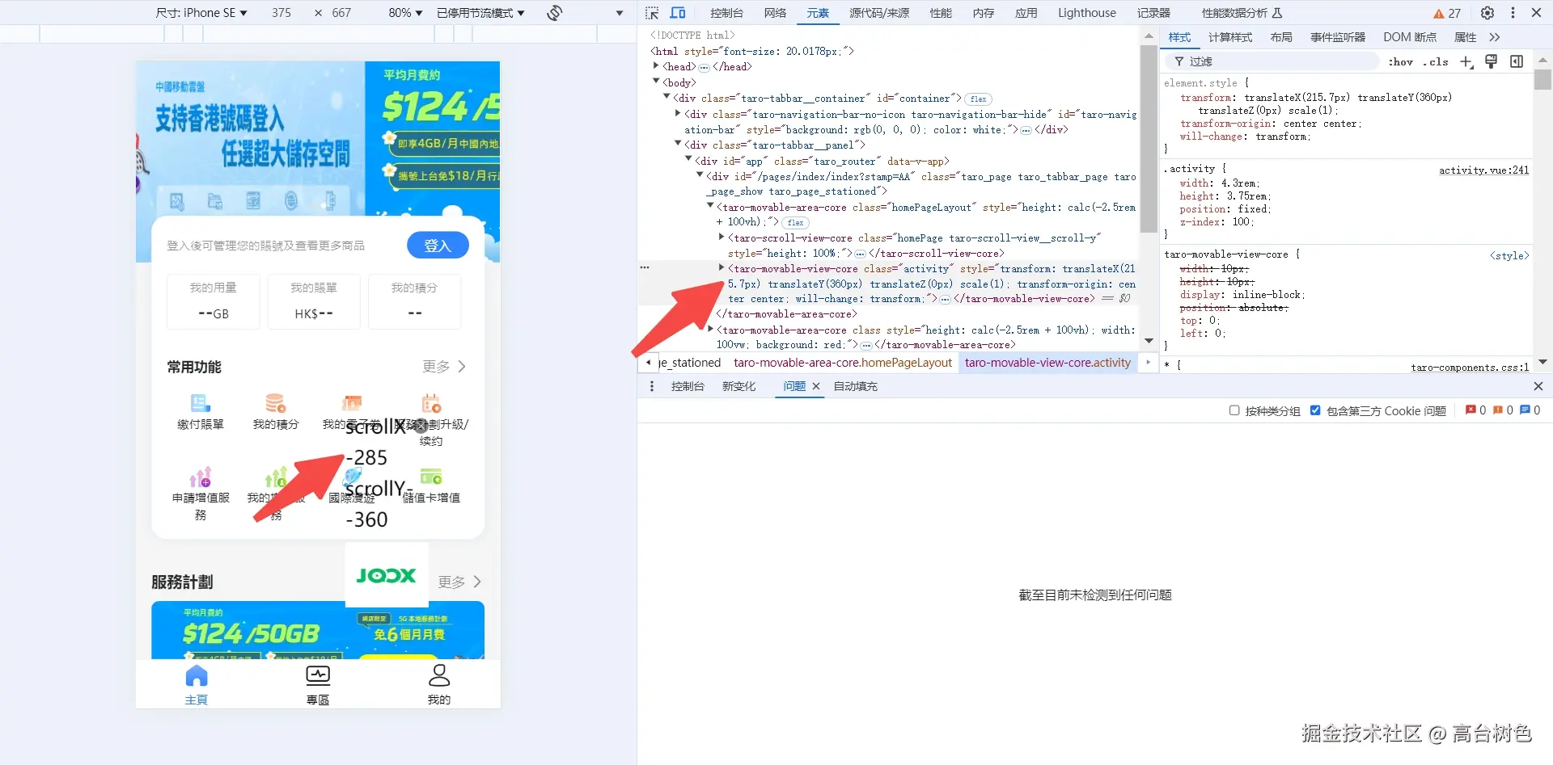Close the bottom drawer panel
This screenshot has height=765, width=1553.
point(1538,386)
